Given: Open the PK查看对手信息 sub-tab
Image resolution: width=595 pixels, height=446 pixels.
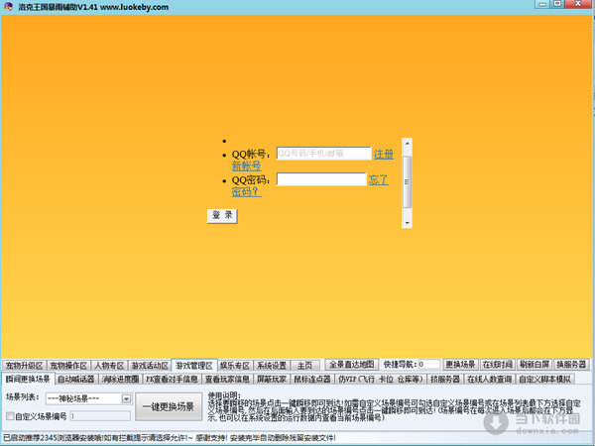Looking at the screenshot, I should (172, 379).
